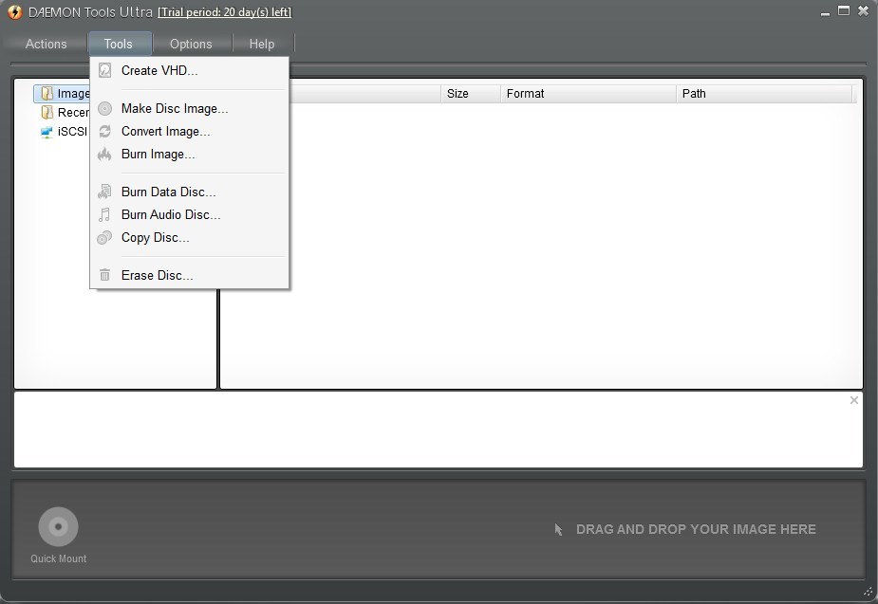878x604 pixels.
Task: Select the Burn Data Disc icon
Action: (x=104, y=192)
